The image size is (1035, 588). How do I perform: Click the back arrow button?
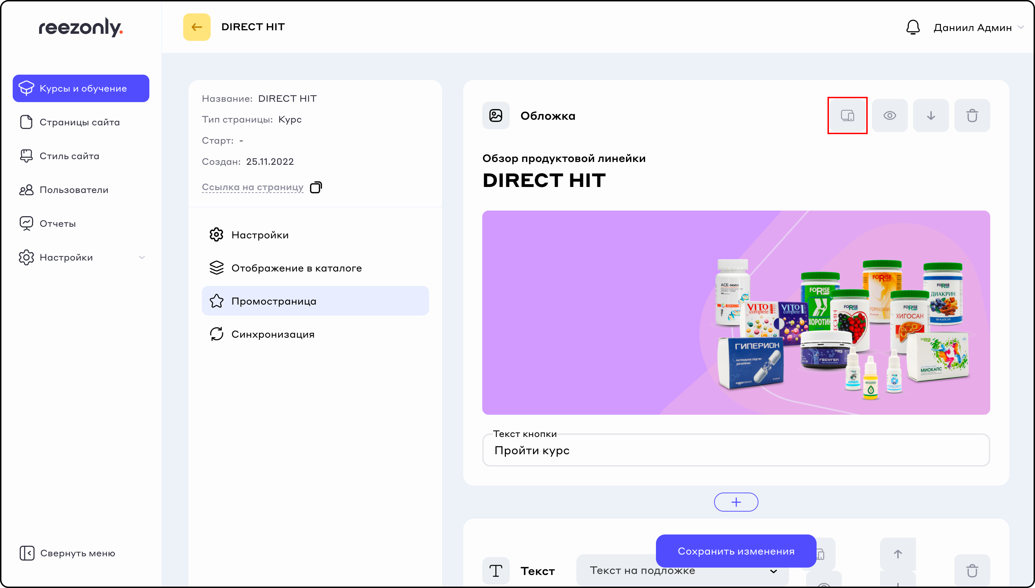tap(197, 27)
